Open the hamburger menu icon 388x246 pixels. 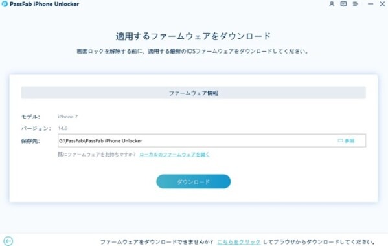(356, 4)
